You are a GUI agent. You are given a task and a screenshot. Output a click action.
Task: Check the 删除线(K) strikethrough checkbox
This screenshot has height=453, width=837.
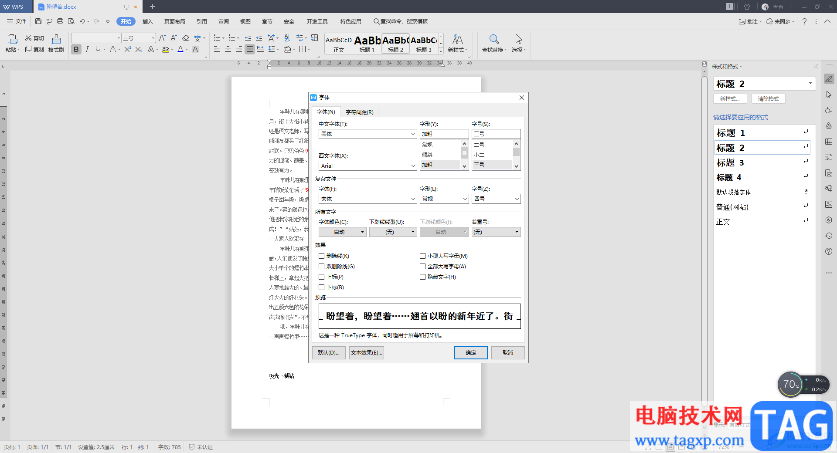click(x=321, y=256)
